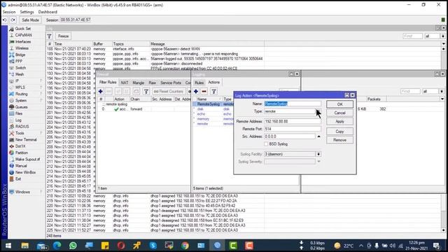This screenshot has height=252, width=448.
Task: Open Settings menu
Action: pos(27,12)
